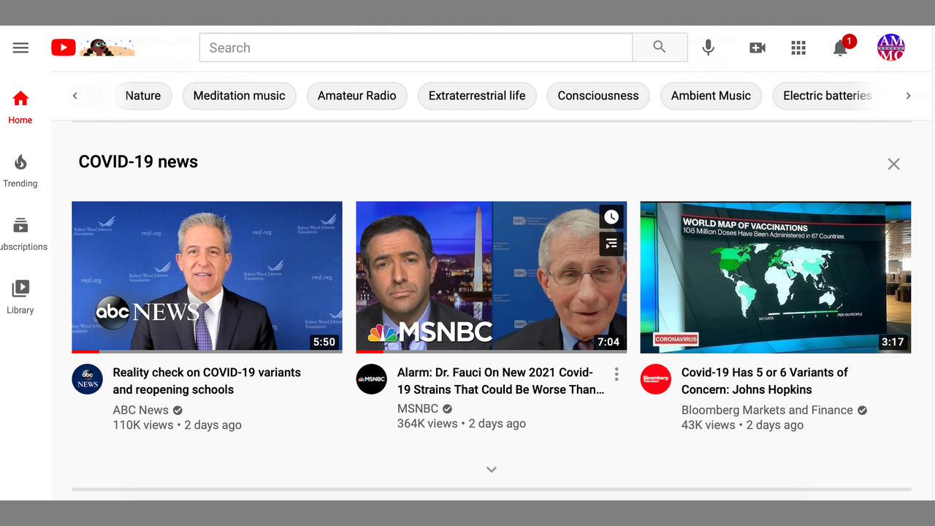935x526 pixels.
Task: Open the account avatar menu
Action: click(890, 48)
